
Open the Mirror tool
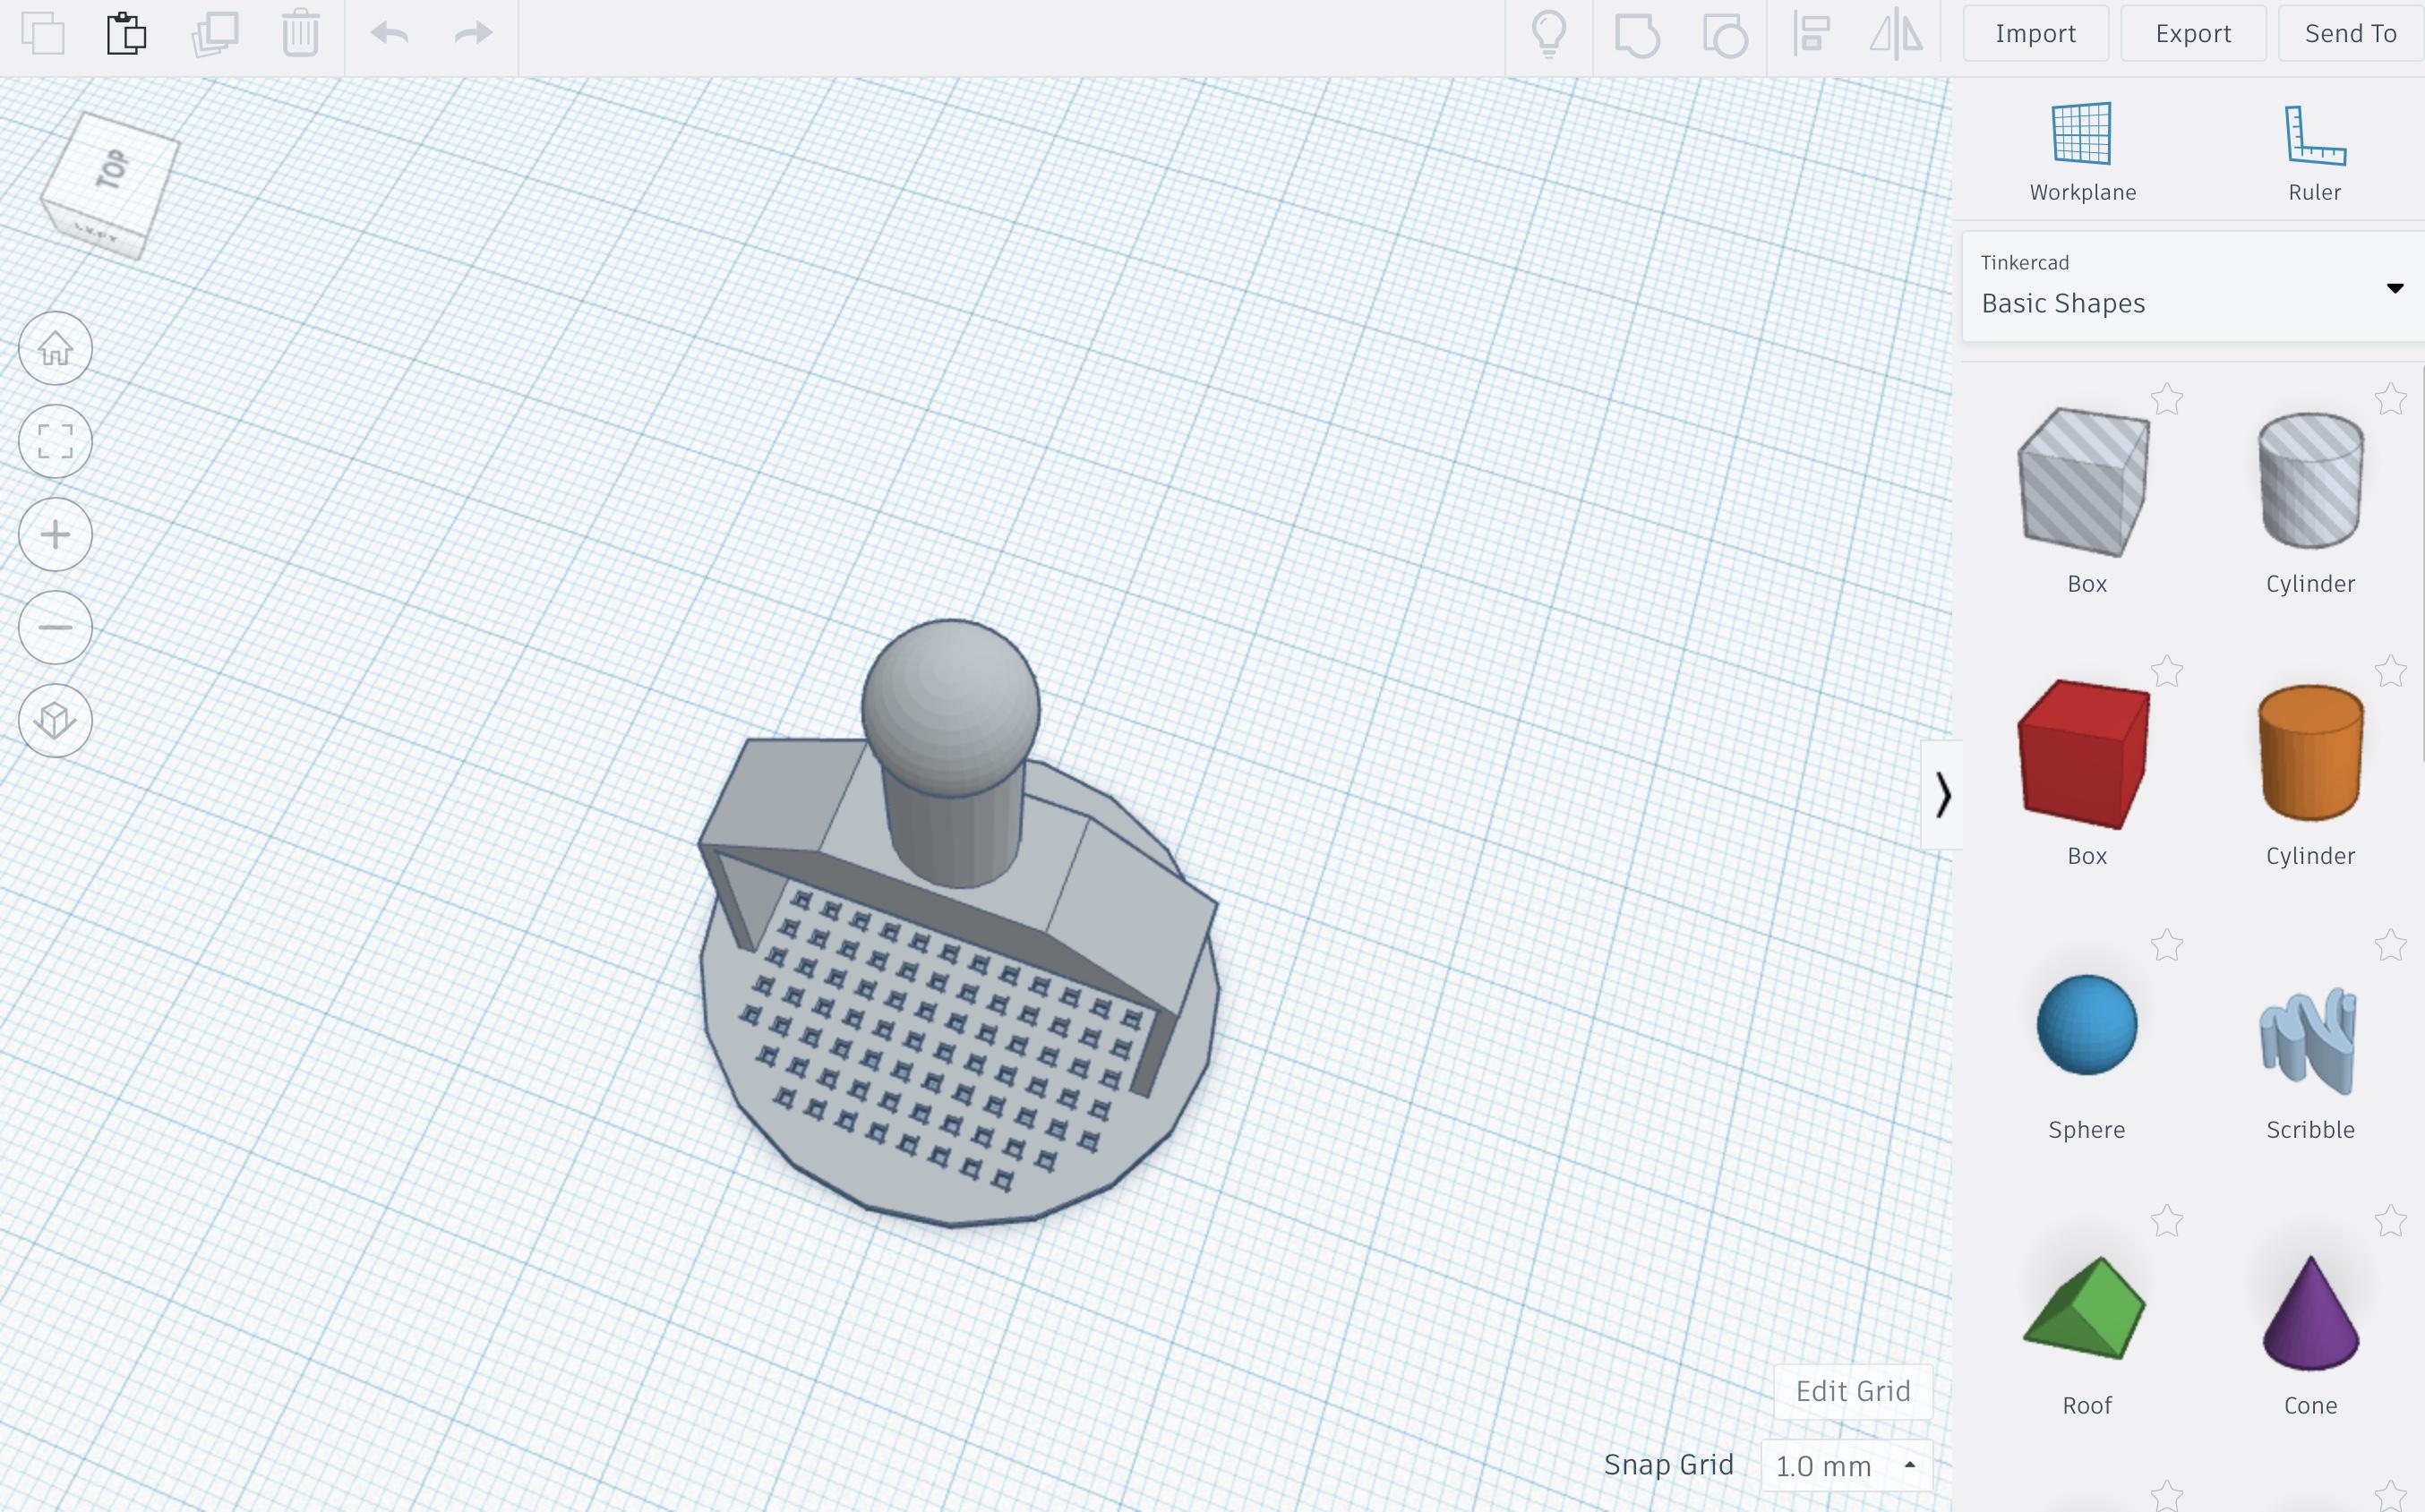click(1896, 33)
